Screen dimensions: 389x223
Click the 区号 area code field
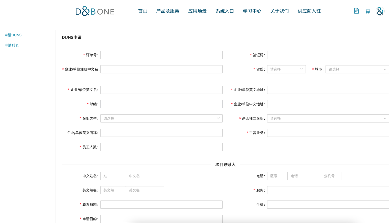click(277, 176)
